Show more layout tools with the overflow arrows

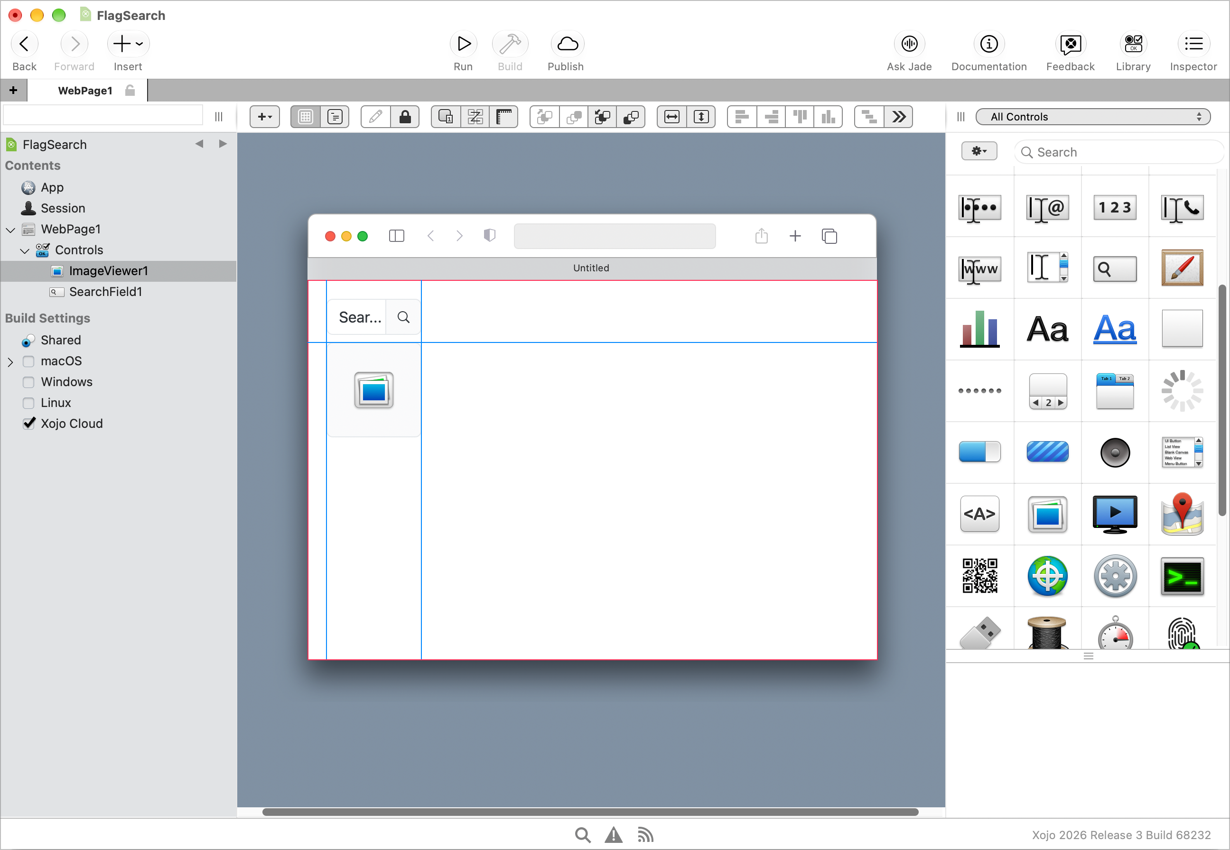tap(899, 117)
